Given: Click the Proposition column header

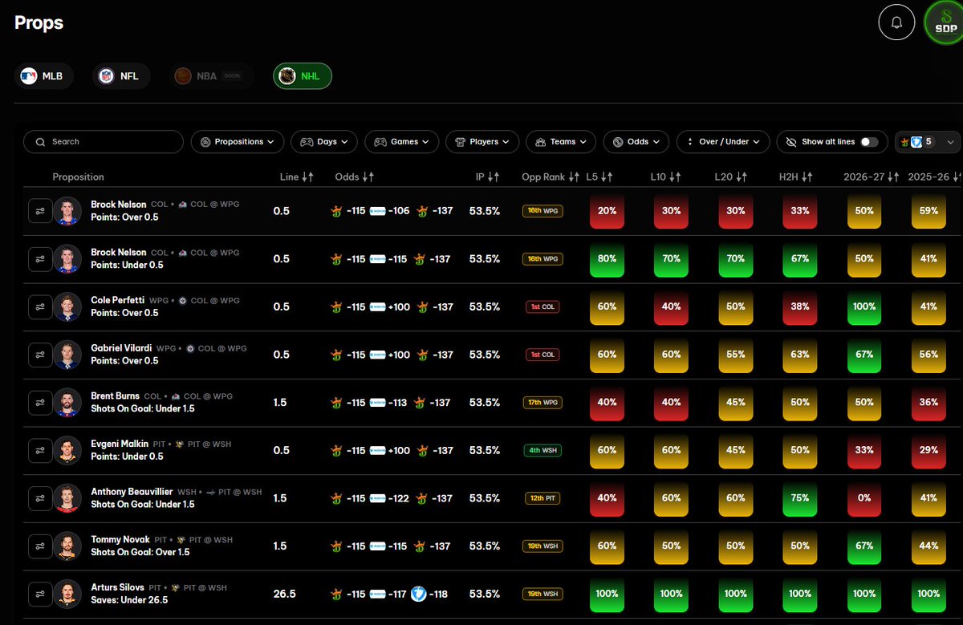Looking at the screenshot, I should (x=78, y=177).
